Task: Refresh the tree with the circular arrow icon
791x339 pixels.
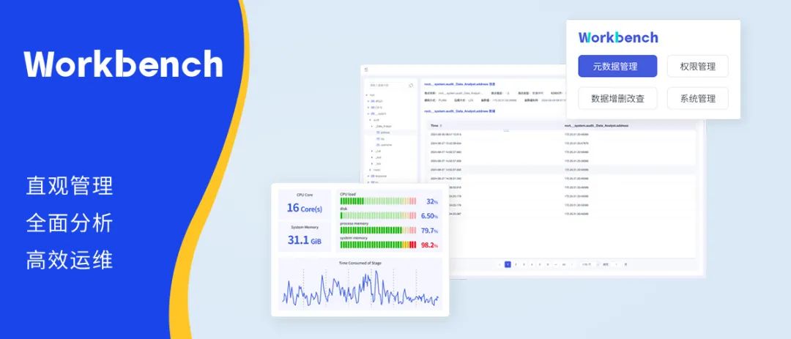Action: (x=411, y=85)
